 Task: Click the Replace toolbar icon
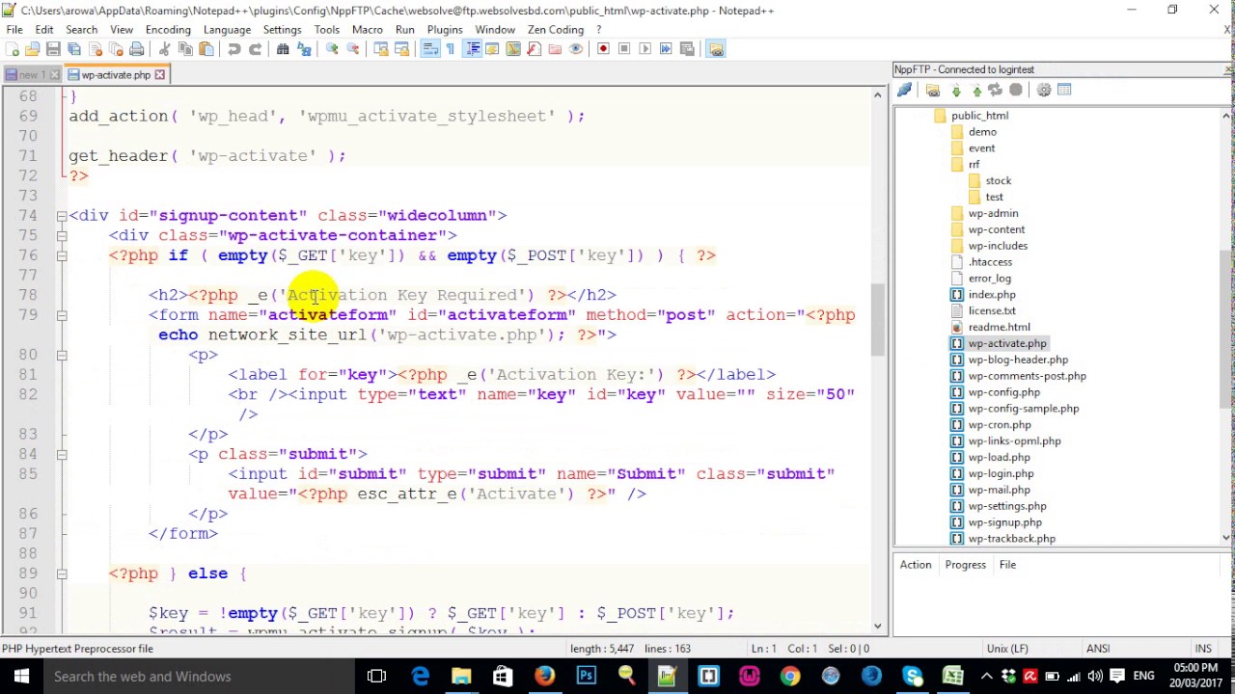304,49
